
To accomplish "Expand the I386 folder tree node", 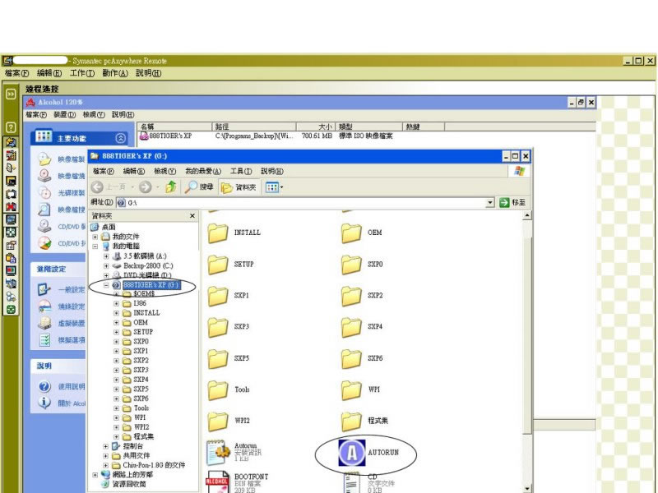I will coord(116,303).
